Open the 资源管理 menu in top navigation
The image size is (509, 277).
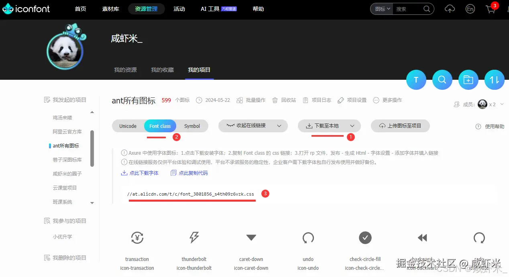pos(146,8)
